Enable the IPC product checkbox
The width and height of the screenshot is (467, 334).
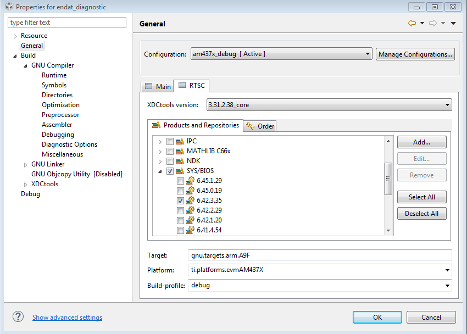[170, 141]
